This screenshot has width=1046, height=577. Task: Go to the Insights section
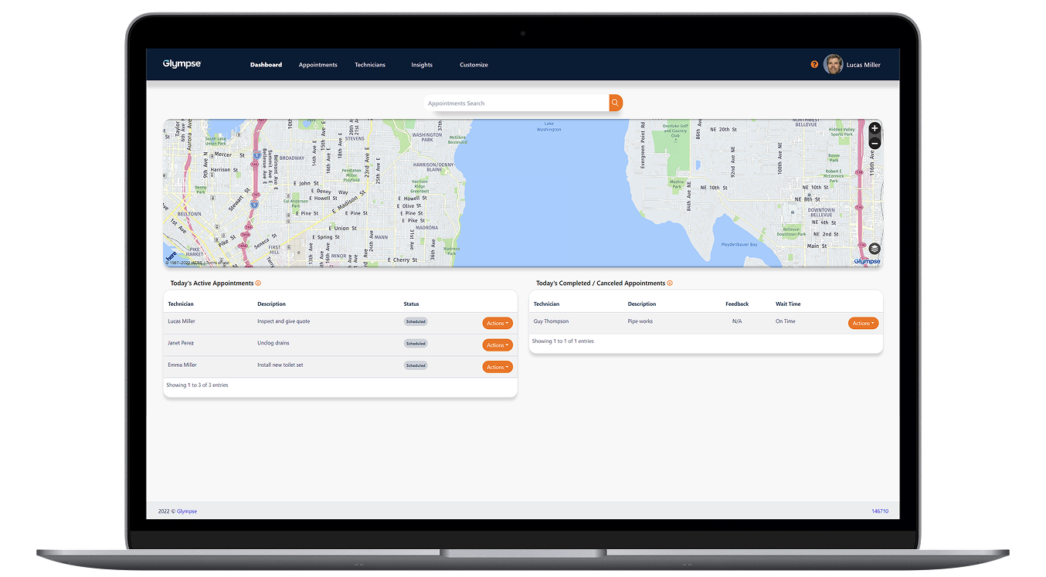click(422, 65)
